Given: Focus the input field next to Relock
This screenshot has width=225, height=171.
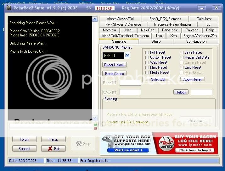Looking at the screenshot, I should click(x=201, y=92).
